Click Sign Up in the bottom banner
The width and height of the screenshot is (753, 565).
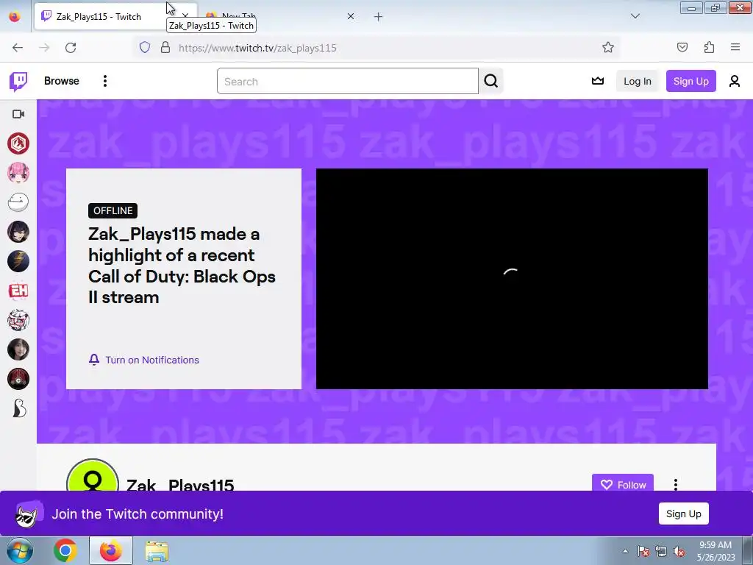click(683, 514)
